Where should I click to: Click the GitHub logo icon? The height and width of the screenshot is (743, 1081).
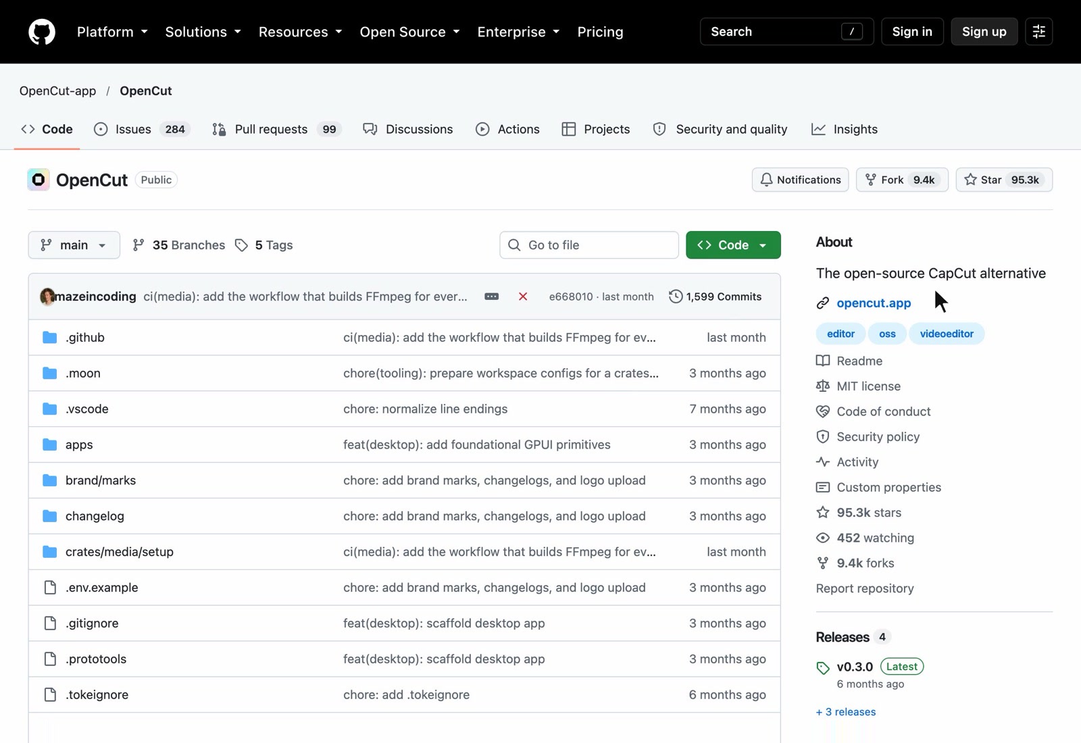point(42,32)
